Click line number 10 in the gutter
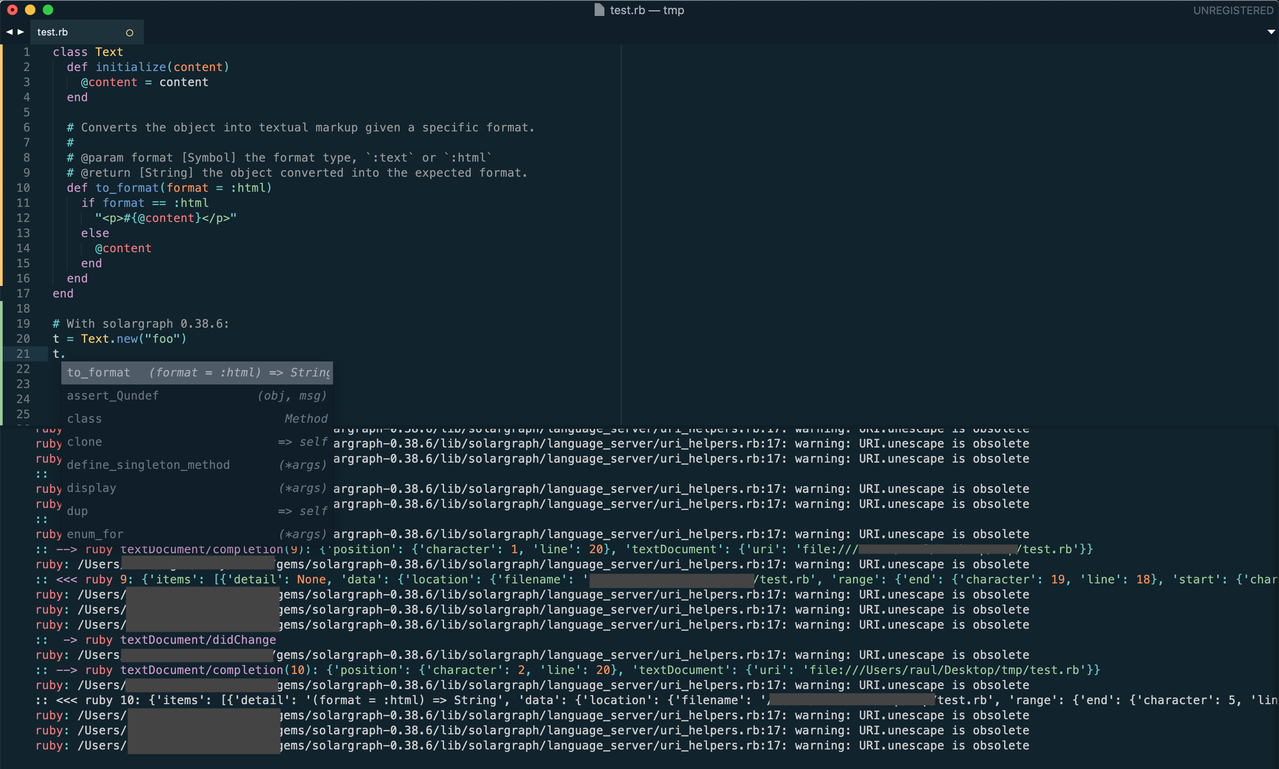 (24, 187)
